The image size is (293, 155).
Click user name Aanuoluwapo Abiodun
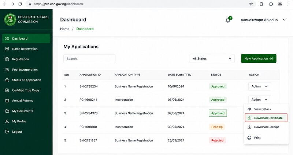point(259,20)
